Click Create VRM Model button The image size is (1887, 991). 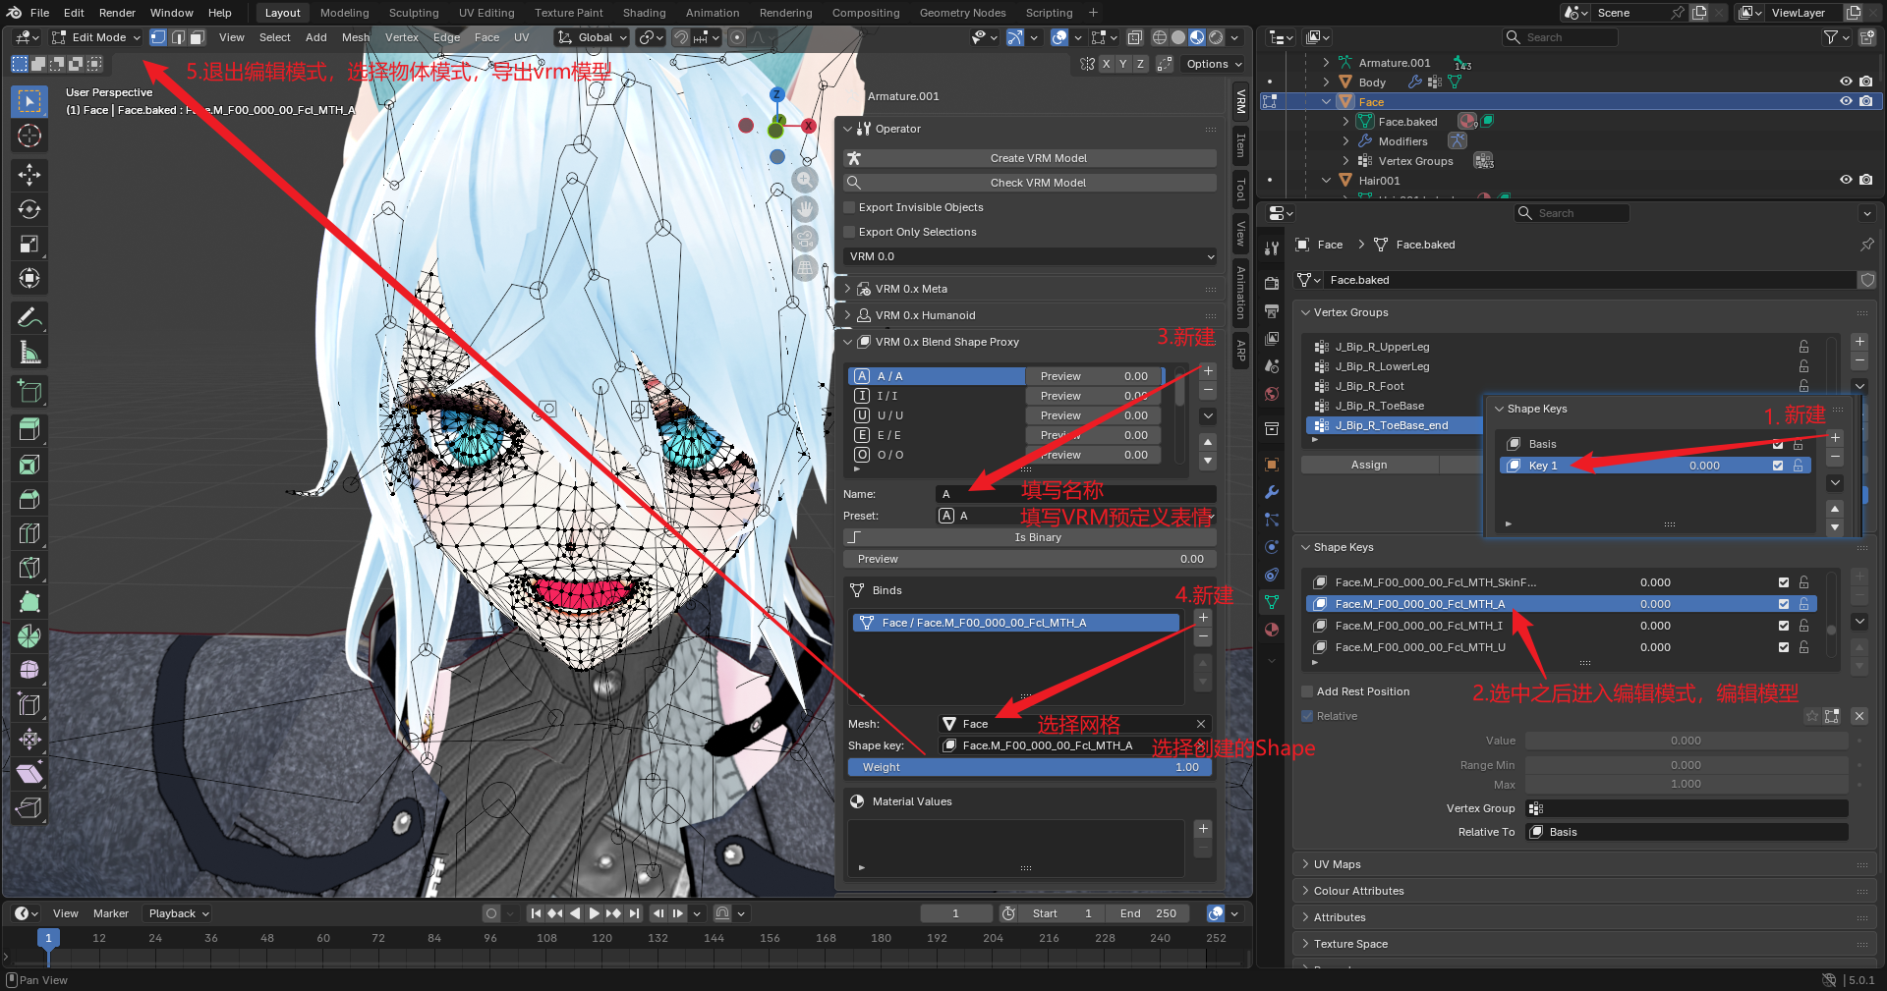pyautogui.click(x=1030, y=158)
